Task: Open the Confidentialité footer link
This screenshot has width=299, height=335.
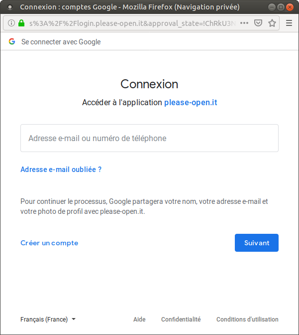Action: [181, 320]
